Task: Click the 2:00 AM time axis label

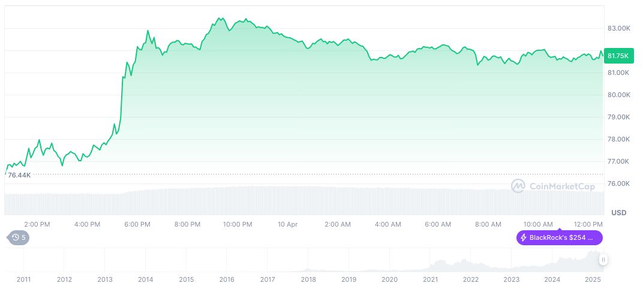Action: [338, 224]
